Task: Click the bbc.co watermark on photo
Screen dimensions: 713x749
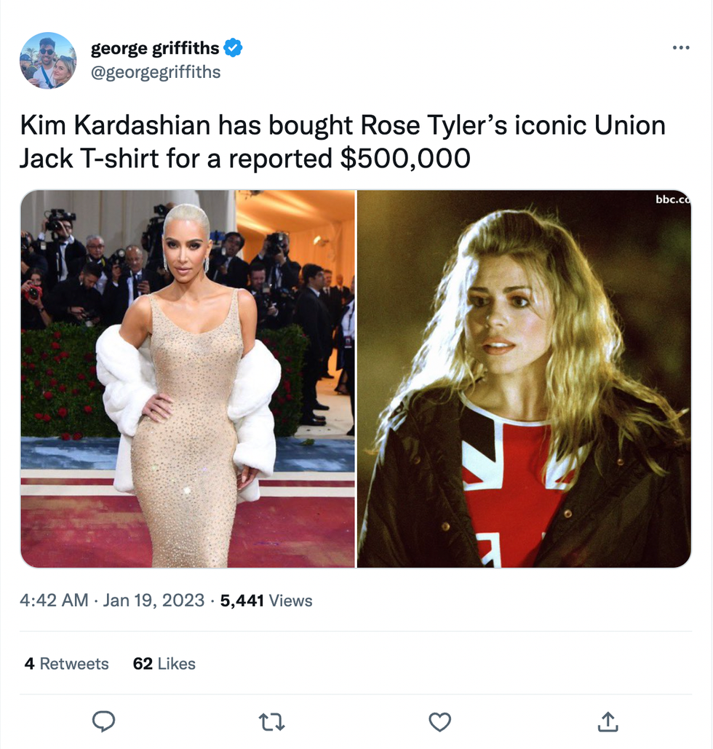Action: pyautogui.click(x=673, y=199)
